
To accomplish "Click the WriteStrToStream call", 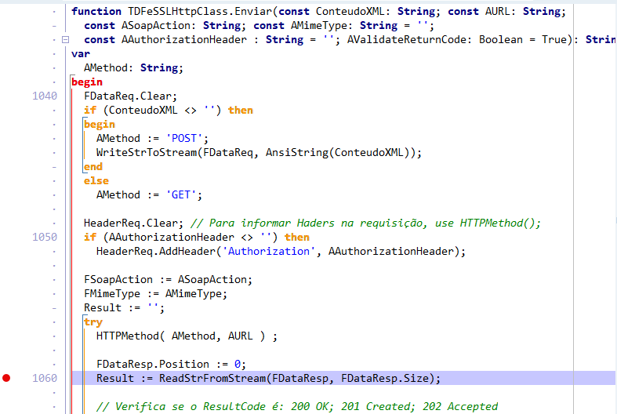I will click(259, 153).
